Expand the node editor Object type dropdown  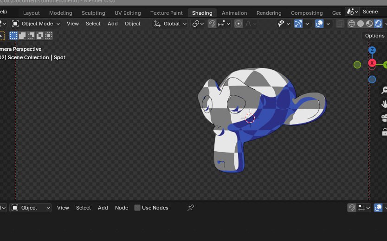point(31,208)
